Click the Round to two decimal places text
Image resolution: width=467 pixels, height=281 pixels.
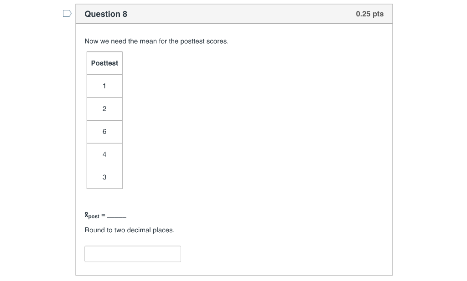129,230
